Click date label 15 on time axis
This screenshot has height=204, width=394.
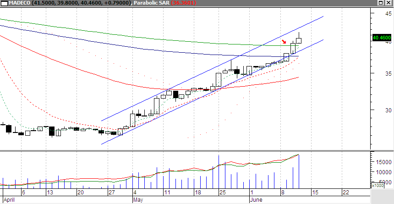click(315, 193)
